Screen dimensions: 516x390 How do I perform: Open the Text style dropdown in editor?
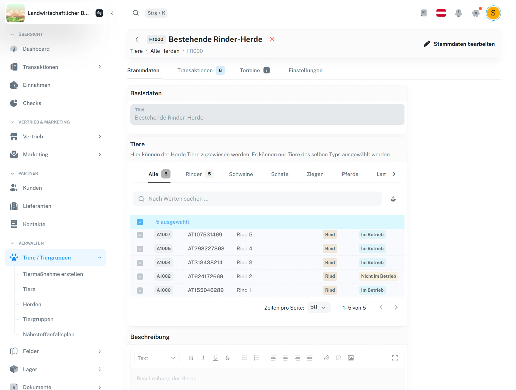coord(157,358)
